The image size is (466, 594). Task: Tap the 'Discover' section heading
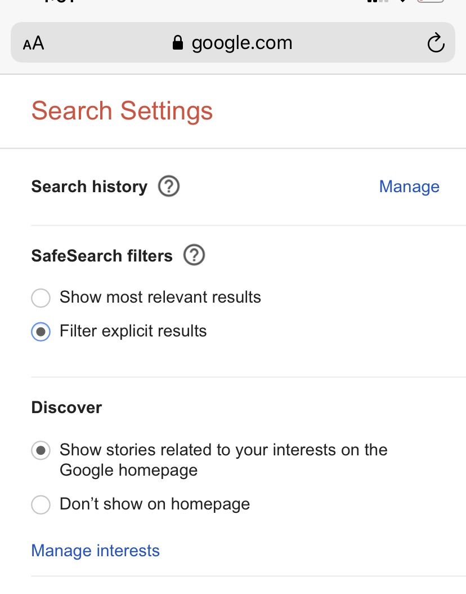[x=66, y=407]
